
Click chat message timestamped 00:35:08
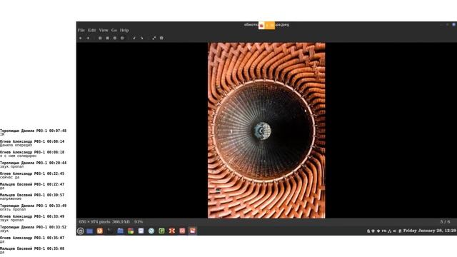pos(32,251)
